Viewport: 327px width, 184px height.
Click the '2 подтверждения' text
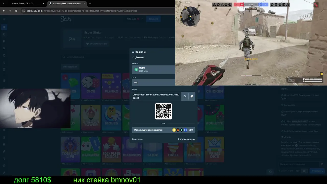click(x=186, y=139)
